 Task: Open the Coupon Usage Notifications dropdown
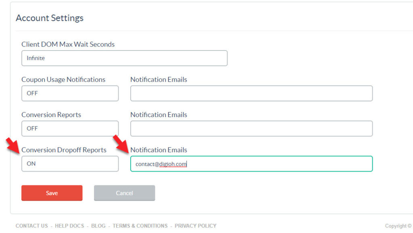[x=70, y=93]
